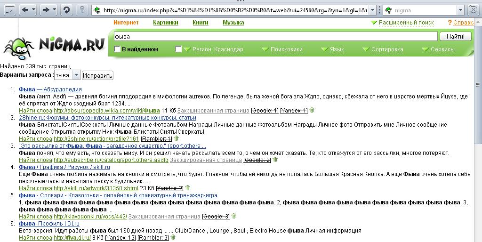Switch to the 'Картинки' tab

coord(166,23)
